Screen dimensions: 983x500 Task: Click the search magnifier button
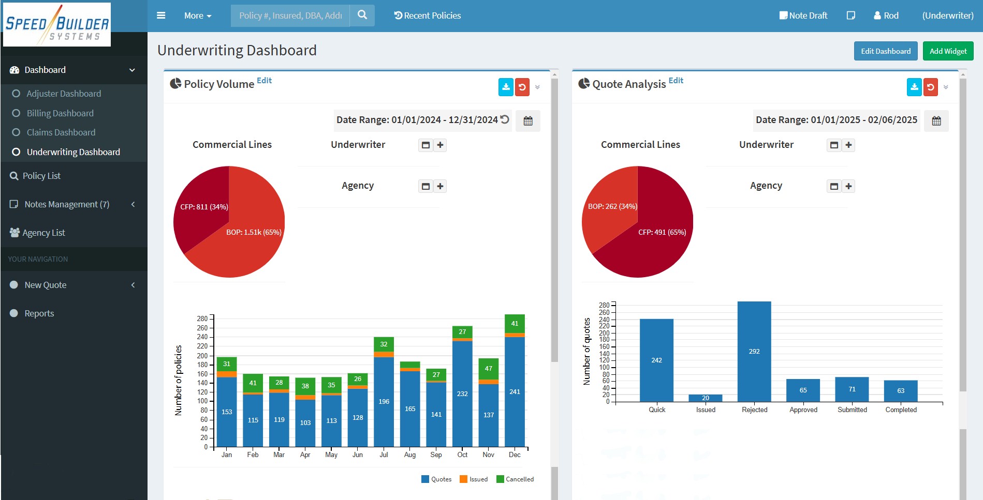(x=362, y=16)
